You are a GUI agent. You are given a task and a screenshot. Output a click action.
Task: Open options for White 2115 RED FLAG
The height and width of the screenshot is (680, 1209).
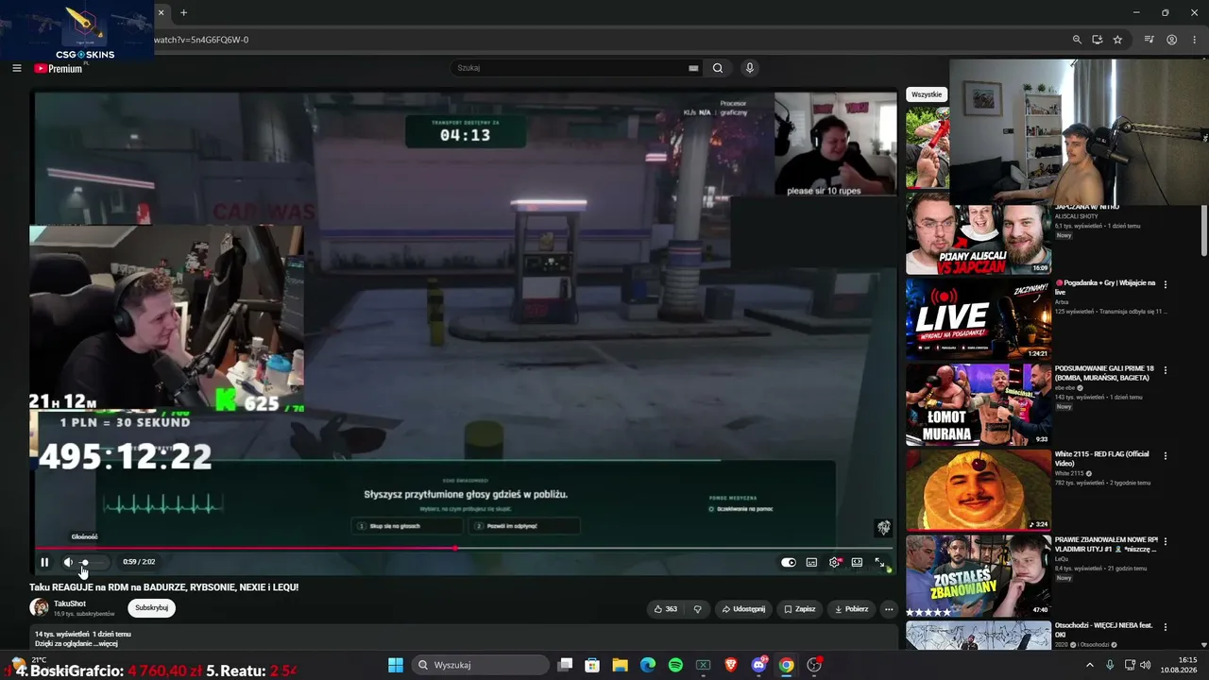pos(1166,455)
